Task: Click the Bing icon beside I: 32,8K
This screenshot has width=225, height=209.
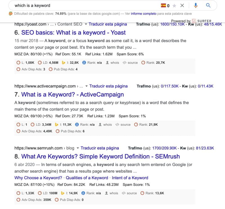Action: pos(64,63)
